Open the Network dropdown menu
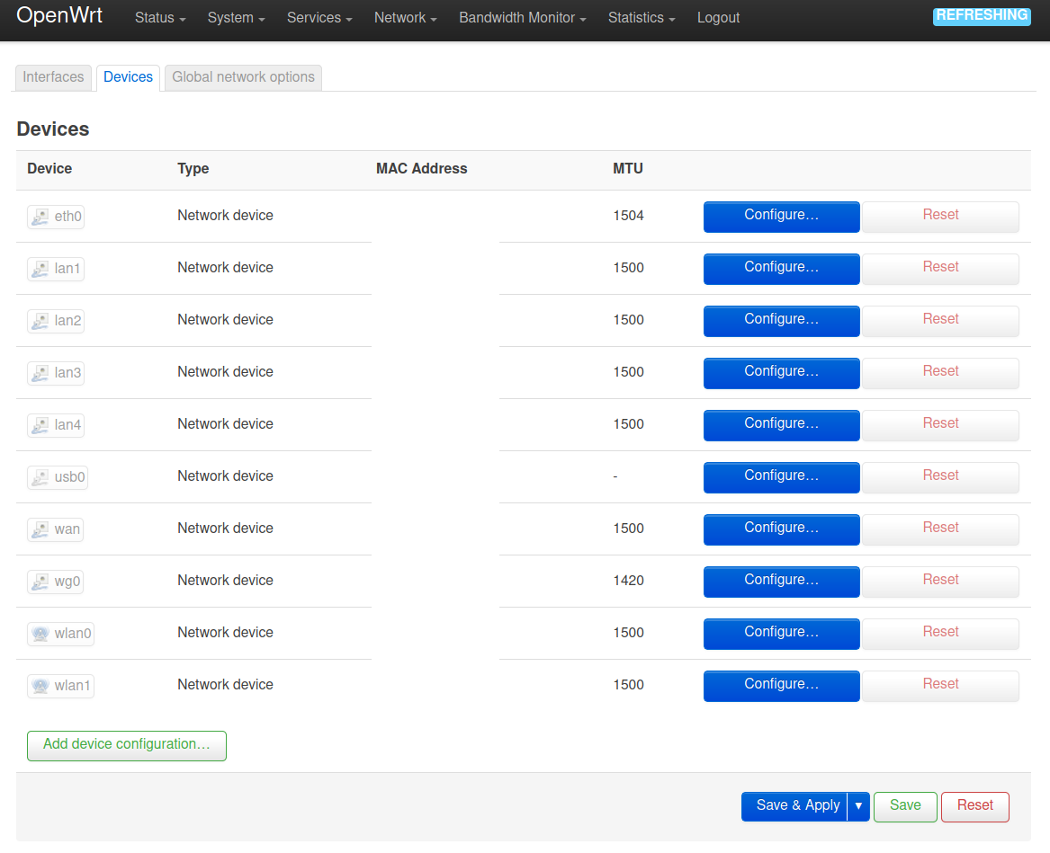 coord(405,18)
